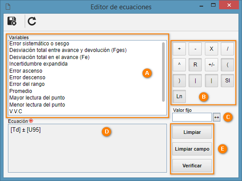
Task: Insert the multiplication X operator
Action: point(212,49)
